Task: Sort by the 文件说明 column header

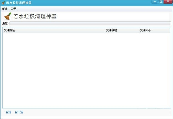Action: coord(122,30)
